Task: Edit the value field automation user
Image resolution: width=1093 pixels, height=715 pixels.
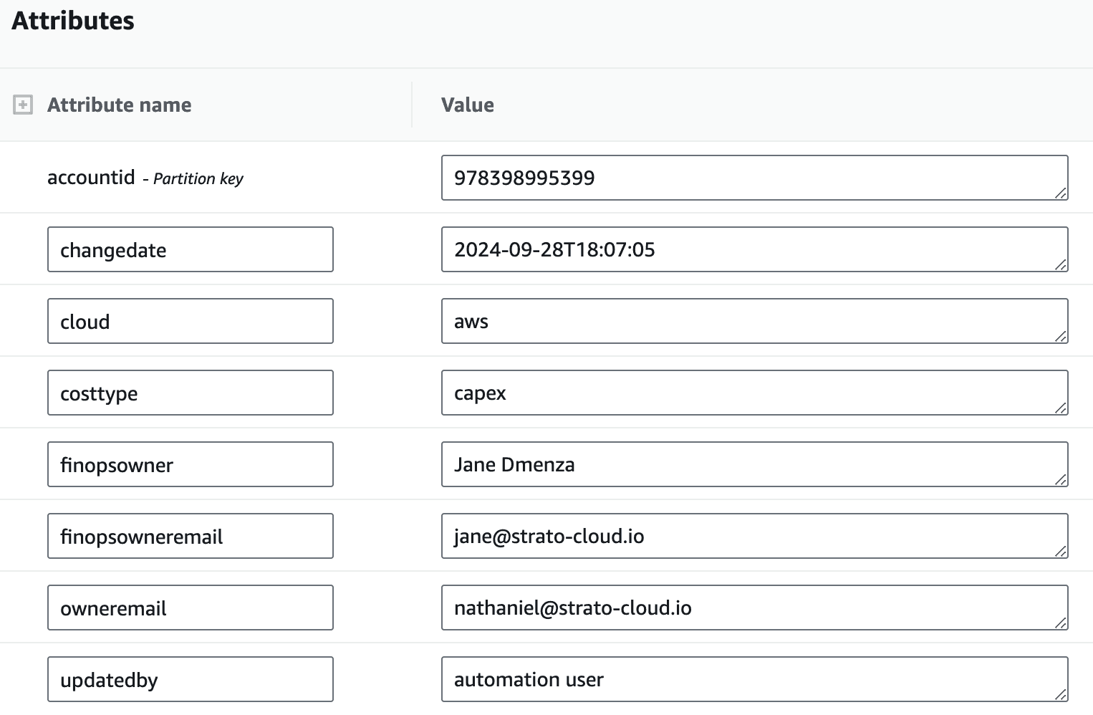Action: pyautogui.click(x=755, y=679)
